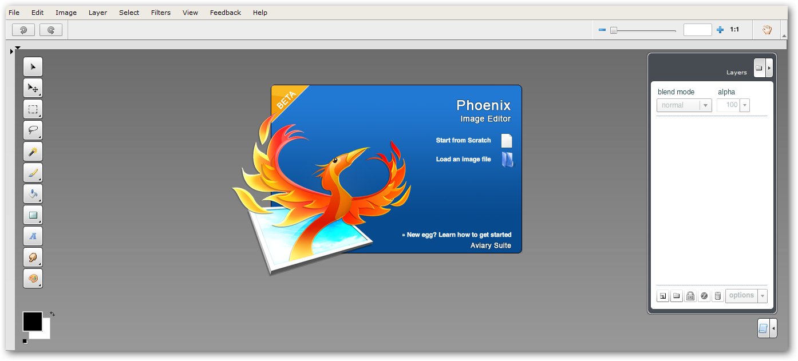The image size is (798, 361).
Task: Click the zoom out minus icon
Action: 602,30
